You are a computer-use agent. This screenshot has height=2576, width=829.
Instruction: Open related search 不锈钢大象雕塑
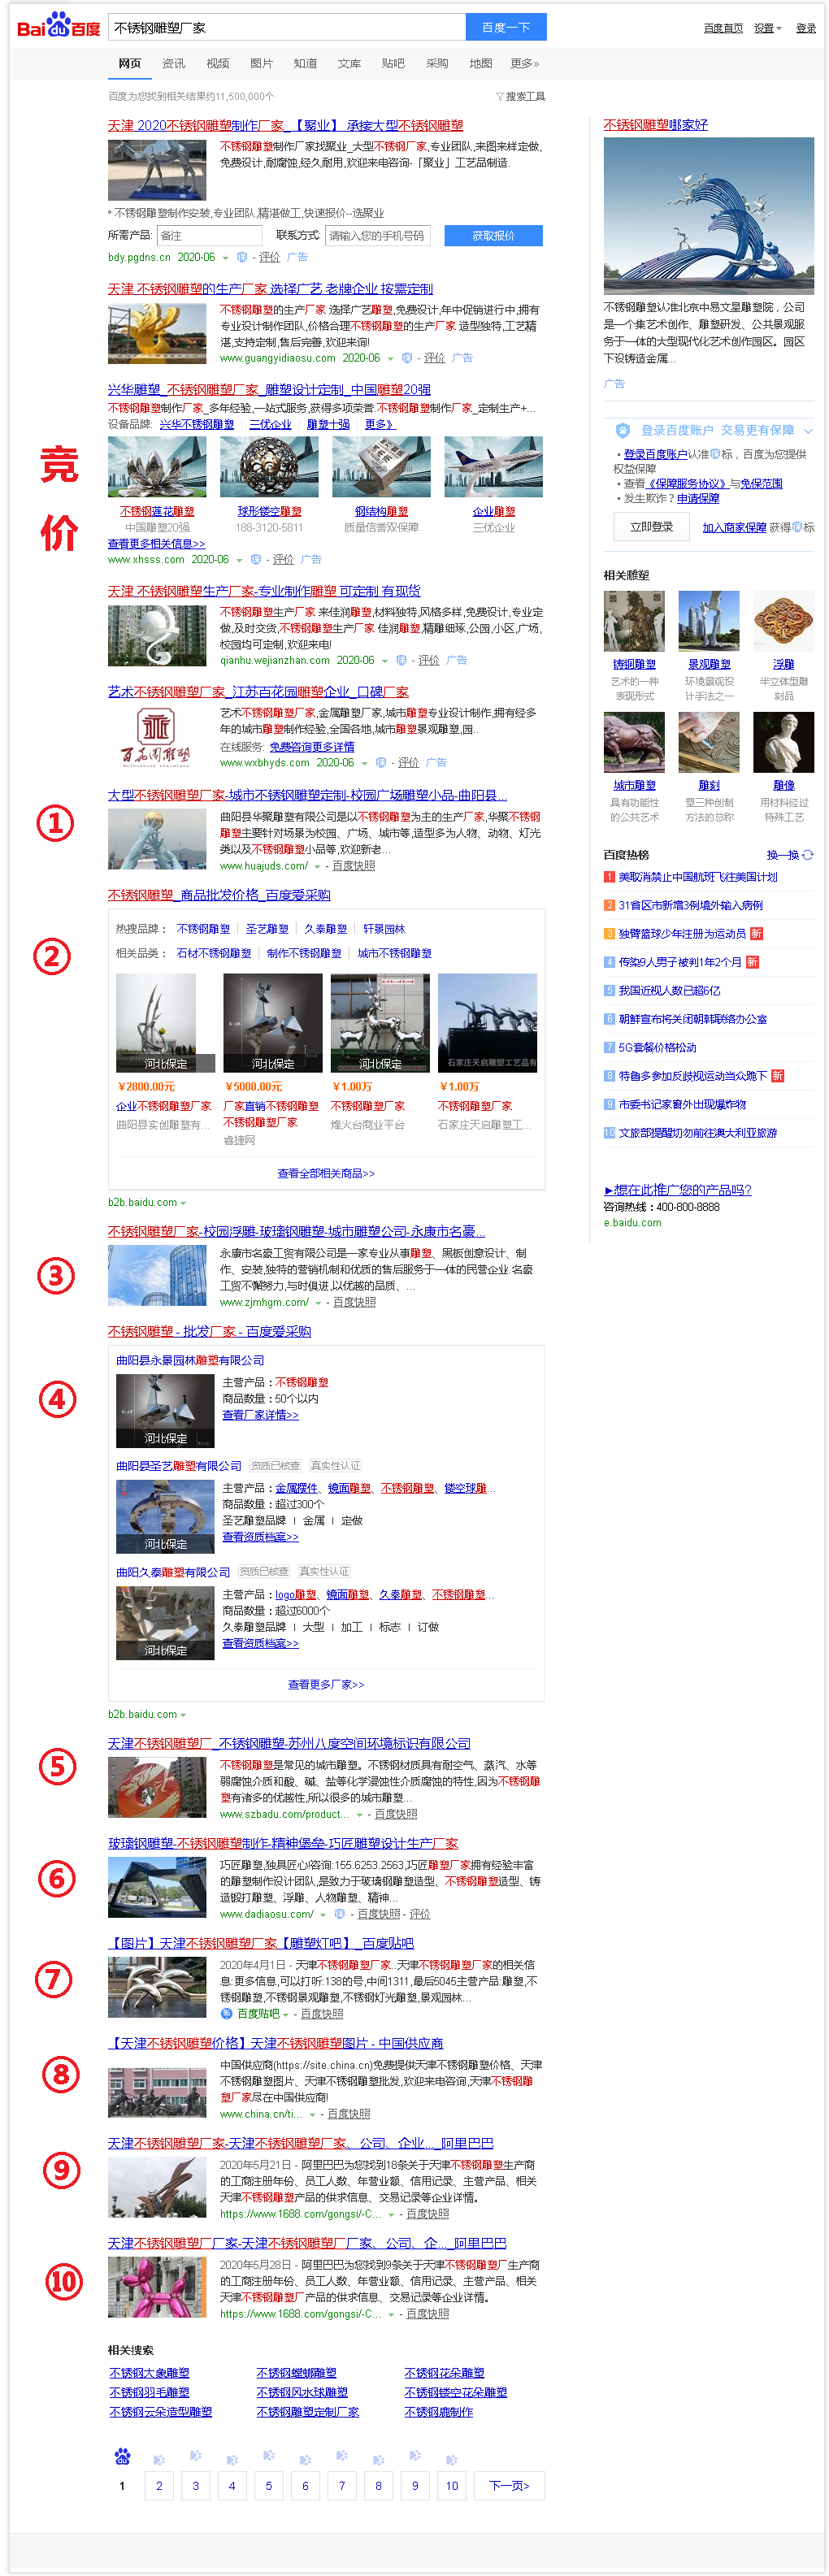149,2373
